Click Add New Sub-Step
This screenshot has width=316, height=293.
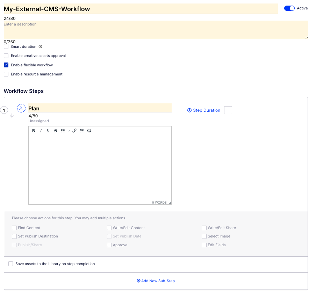click(156, 281)
